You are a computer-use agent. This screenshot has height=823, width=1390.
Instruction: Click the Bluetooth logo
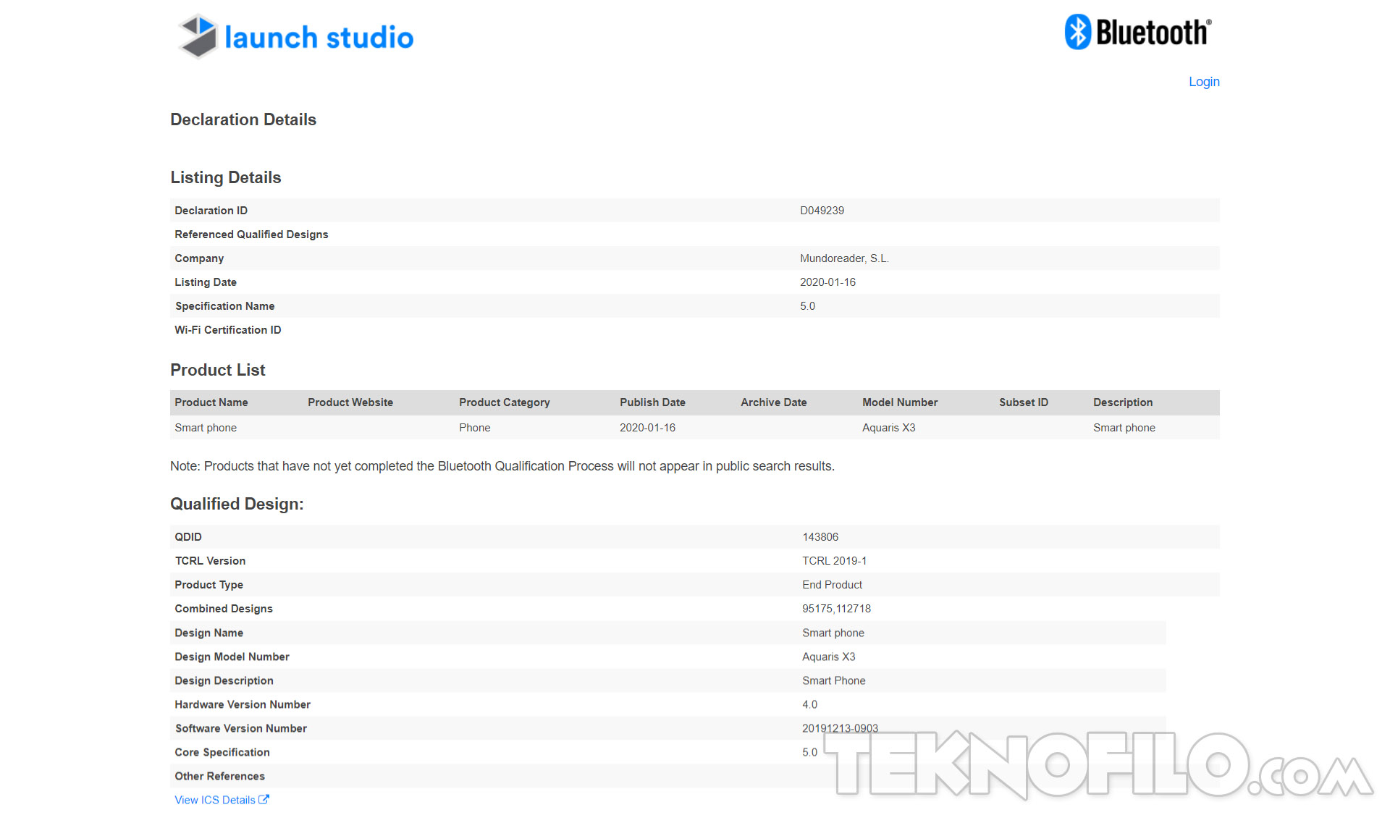tap(1138, 32)
